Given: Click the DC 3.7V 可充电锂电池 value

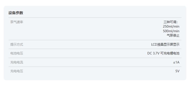Looking at the screenshot, I should (163, 53).
